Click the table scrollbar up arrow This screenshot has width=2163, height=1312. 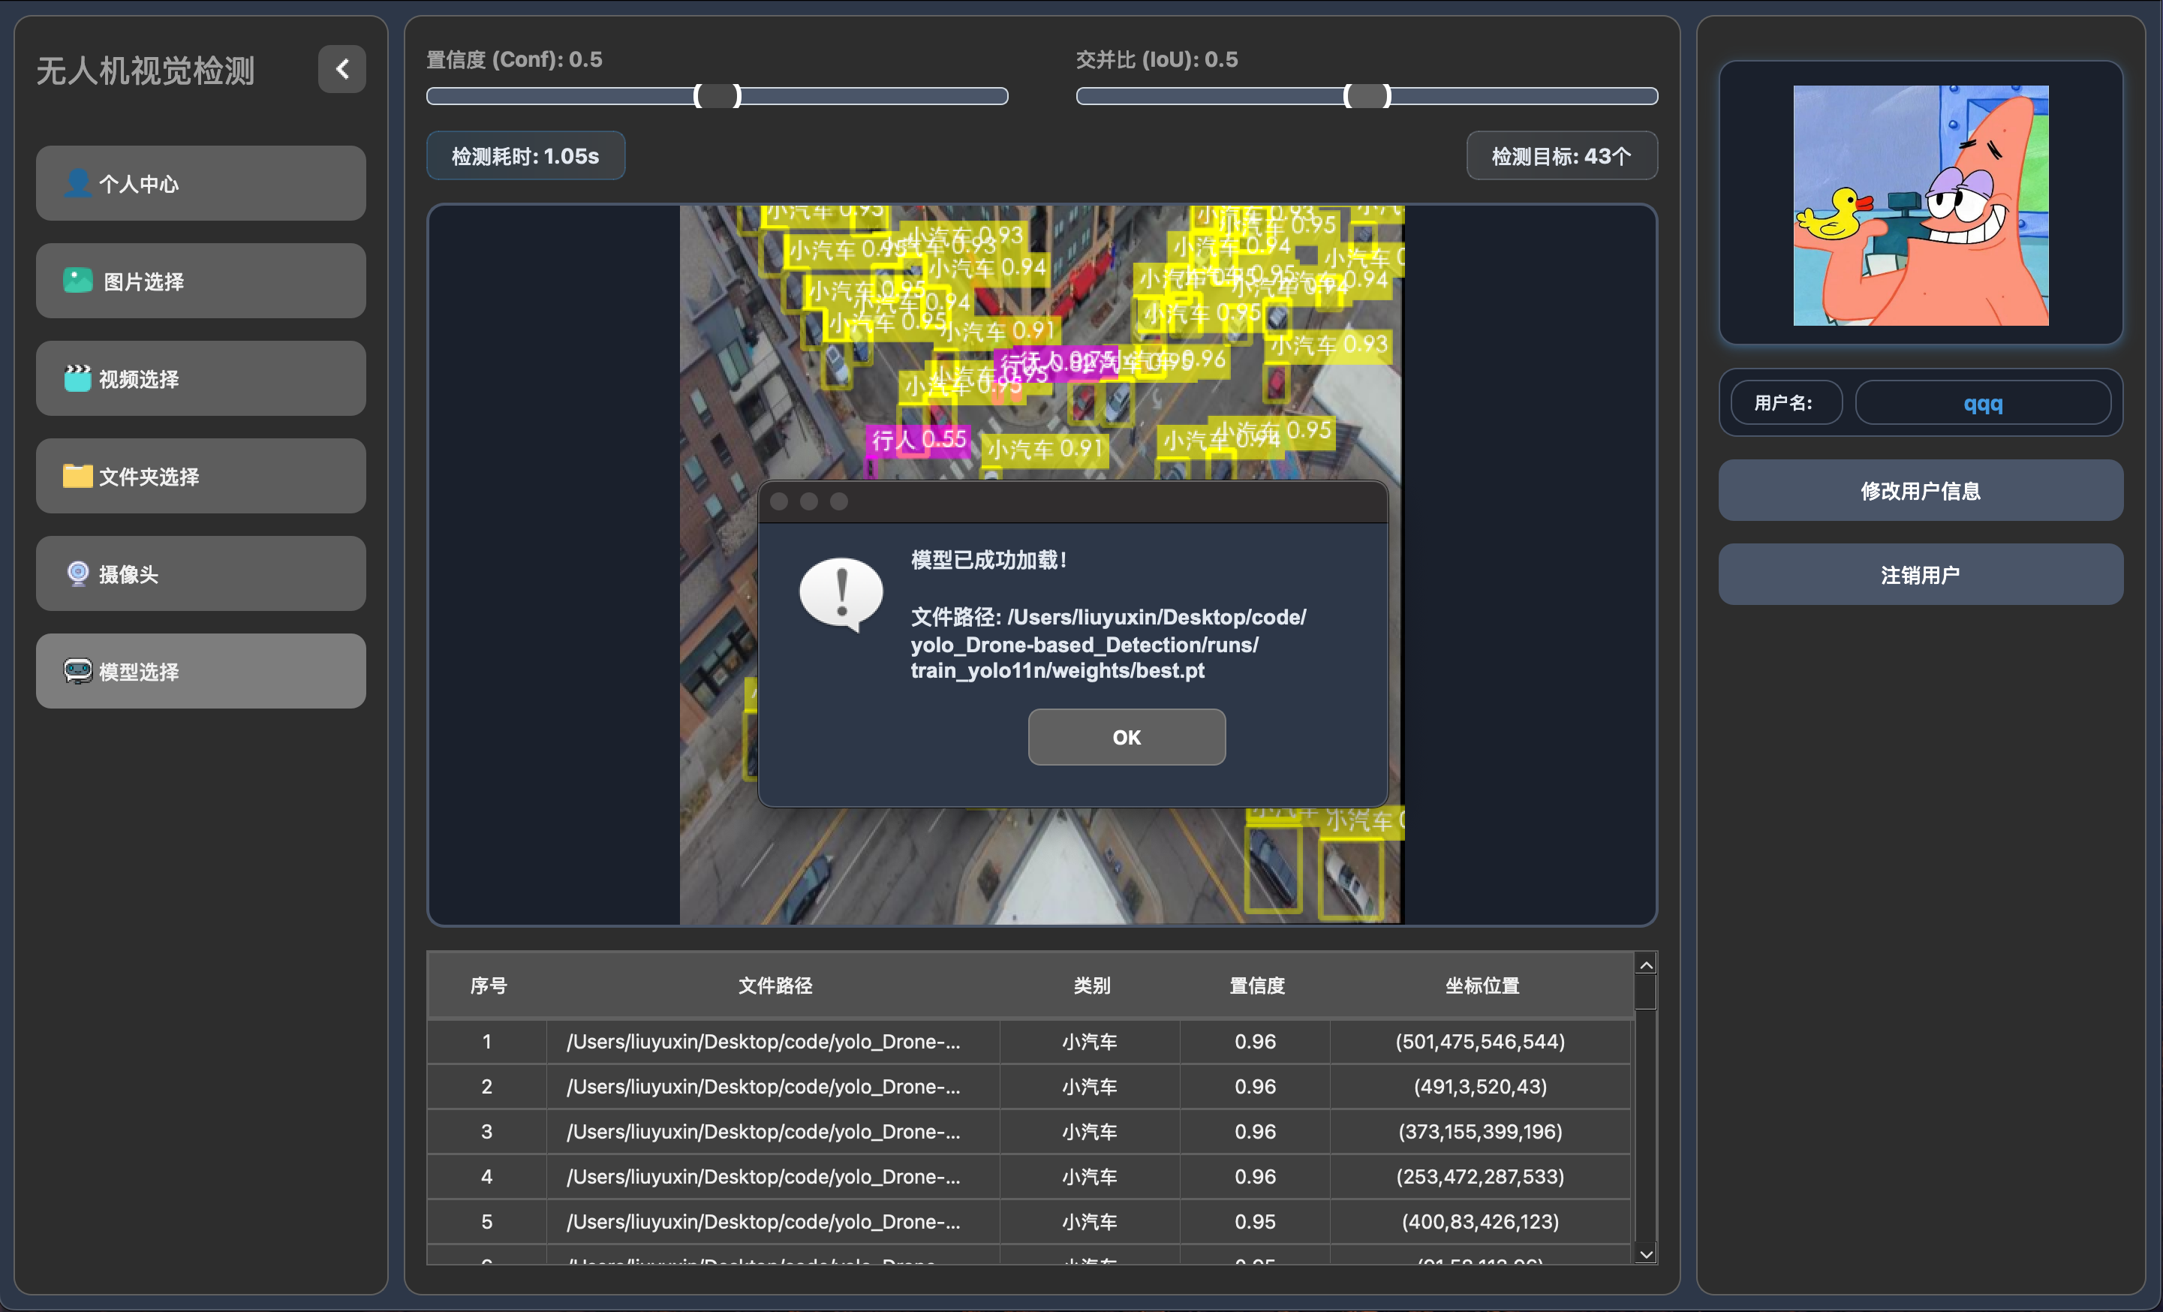click(x=1646, y=964)
